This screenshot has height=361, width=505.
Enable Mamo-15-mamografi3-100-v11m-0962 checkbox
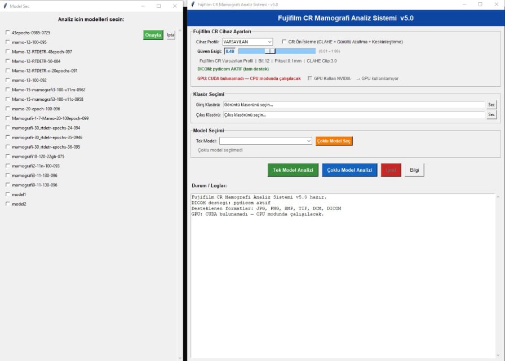[x=7, y=90]
